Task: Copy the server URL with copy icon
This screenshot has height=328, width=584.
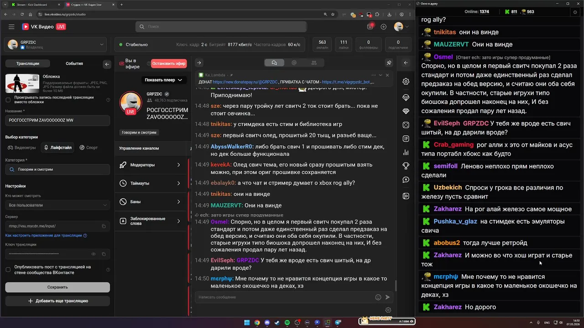Action: (x=104, y=226)
